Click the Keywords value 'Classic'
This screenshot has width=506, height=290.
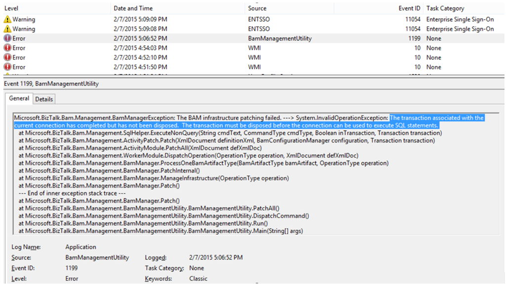click(x=198, y=279)
